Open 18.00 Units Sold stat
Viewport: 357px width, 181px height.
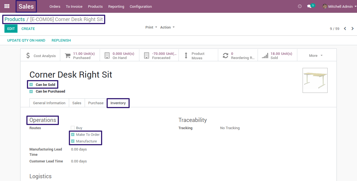tap(277, 55)
